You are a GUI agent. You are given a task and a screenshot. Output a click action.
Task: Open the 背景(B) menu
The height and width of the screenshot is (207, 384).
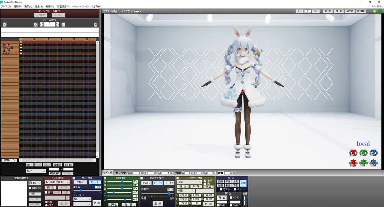click(39, 6)
